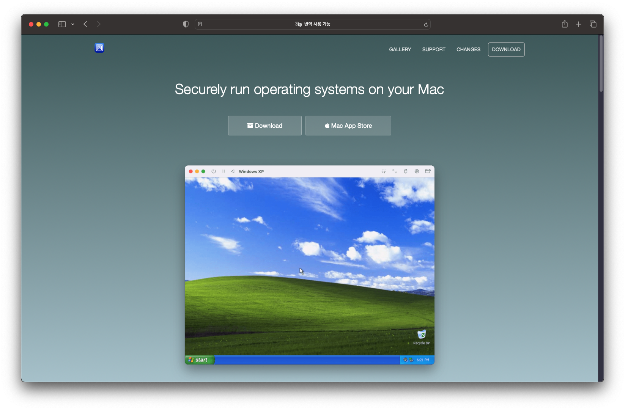The width and height of the screenshot is (625, 410).
Task: Open the Mac App Store link button
Action: 348,126
